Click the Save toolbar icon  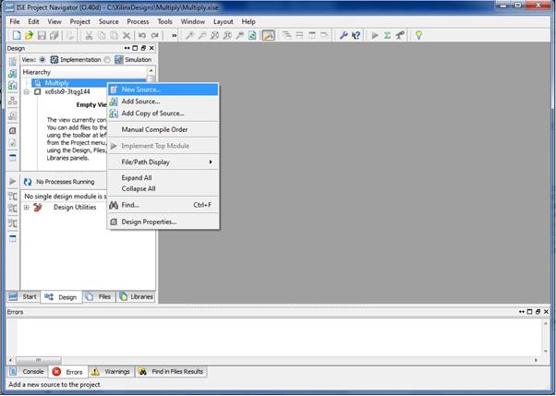[42, 35]
